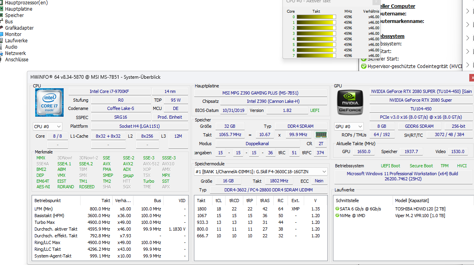Click the Core 7 clock bar

click(316, 56)
